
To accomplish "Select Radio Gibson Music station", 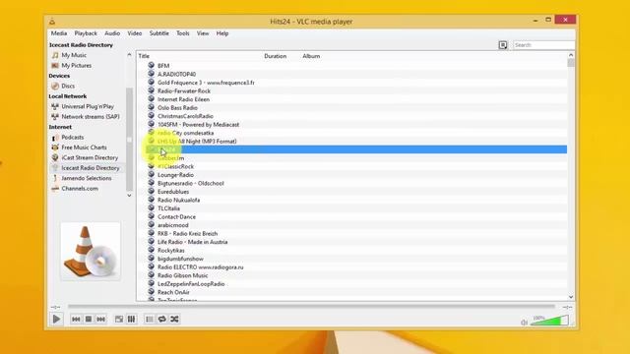I will [182, 275].
